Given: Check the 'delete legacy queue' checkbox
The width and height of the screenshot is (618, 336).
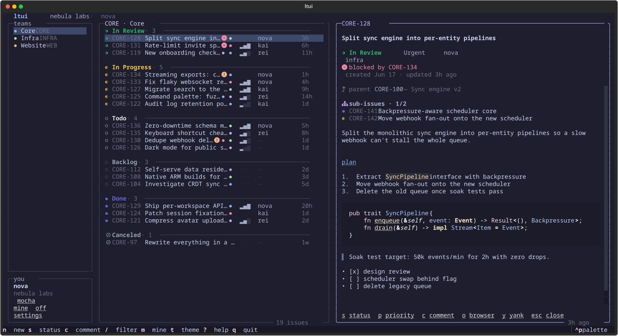Looking at the screenshot, I should (354, 286).
